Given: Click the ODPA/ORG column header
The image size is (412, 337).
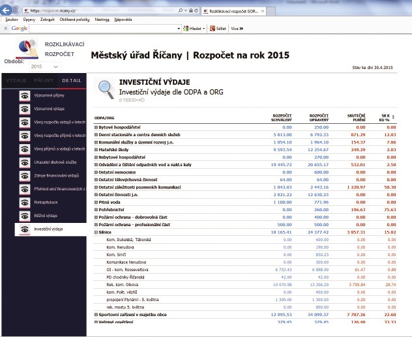Looking at the screenshot, I should (x=104, y=118).
